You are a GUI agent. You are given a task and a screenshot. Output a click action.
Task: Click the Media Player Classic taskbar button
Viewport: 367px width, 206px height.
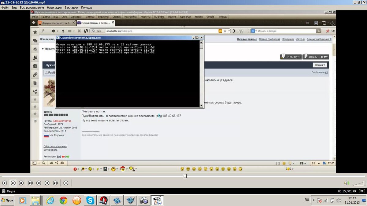[157, 201]
